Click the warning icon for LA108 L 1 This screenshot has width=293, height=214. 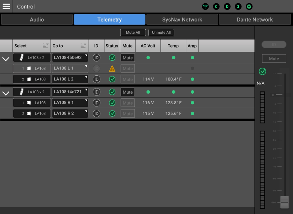[112, 68]
